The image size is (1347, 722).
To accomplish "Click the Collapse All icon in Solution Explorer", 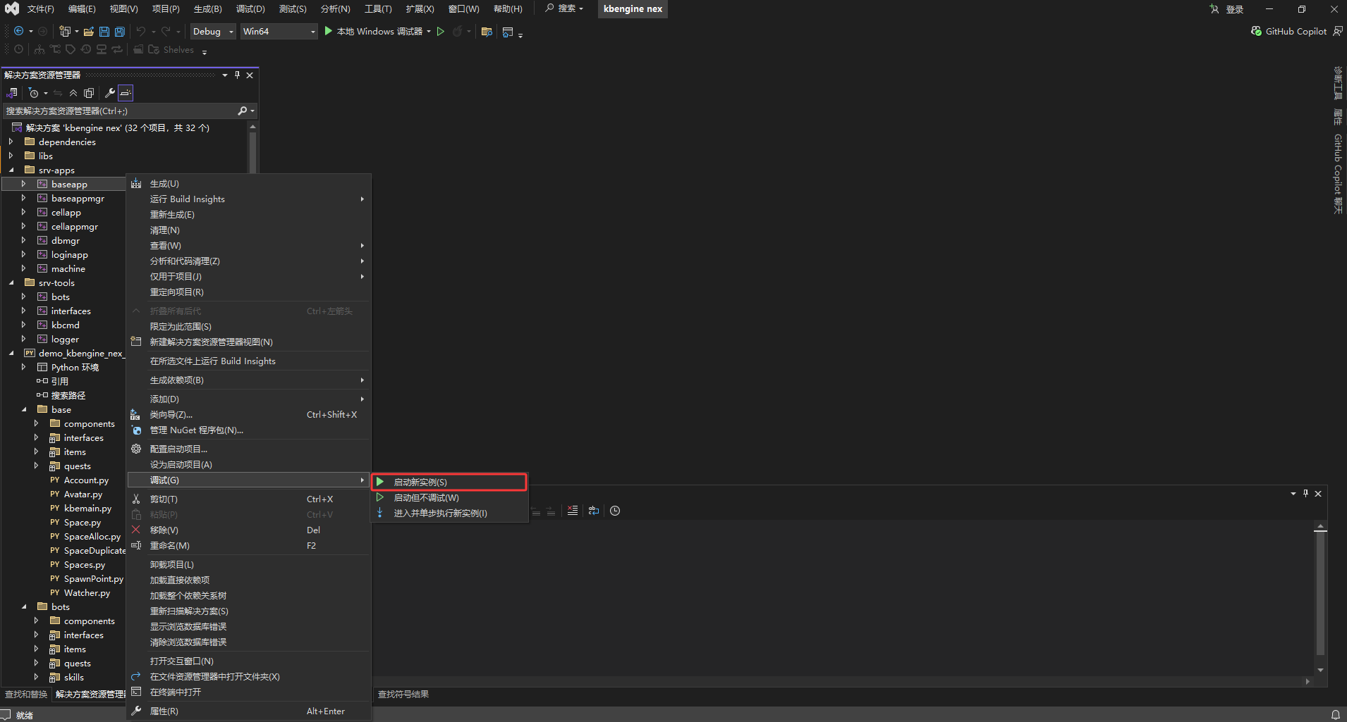I will 73,93.
